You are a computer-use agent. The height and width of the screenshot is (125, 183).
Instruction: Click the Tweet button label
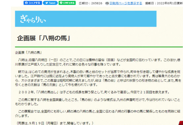pyautogui.click(x=52, y=3)
